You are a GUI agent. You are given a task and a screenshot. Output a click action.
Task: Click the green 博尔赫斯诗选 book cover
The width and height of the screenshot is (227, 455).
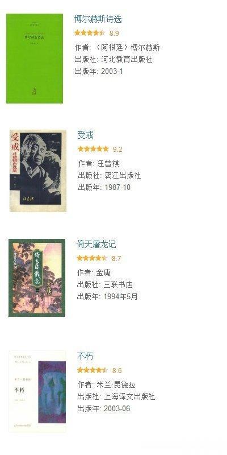[x=35, y=59]
